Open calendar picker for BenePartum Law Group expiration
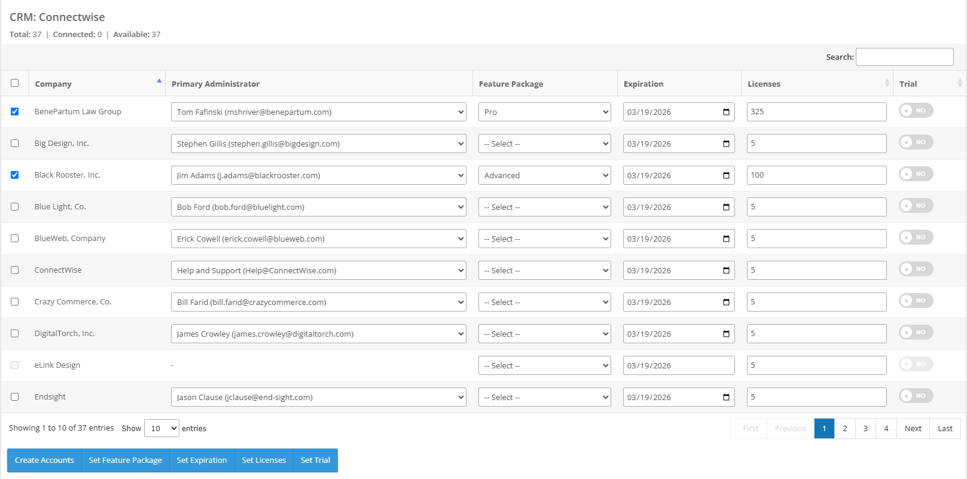 726,112
